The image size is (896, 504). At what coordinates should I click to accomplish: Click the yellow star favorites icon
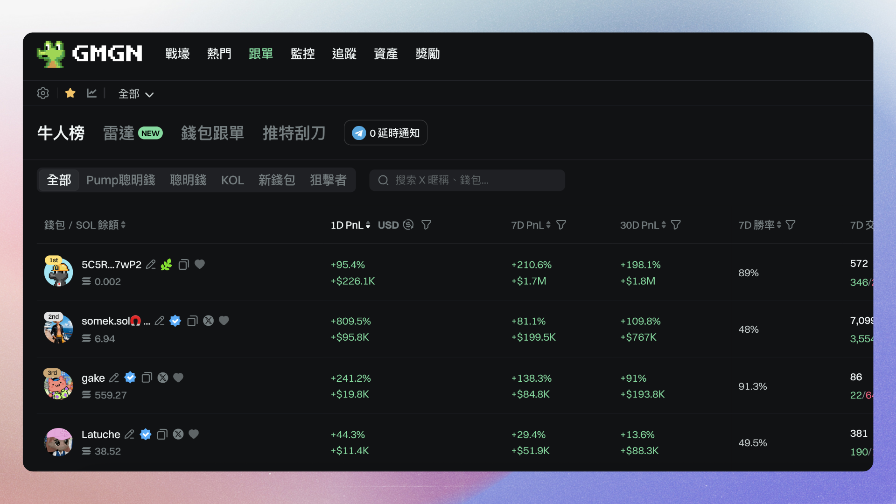[x=70, y=93]
